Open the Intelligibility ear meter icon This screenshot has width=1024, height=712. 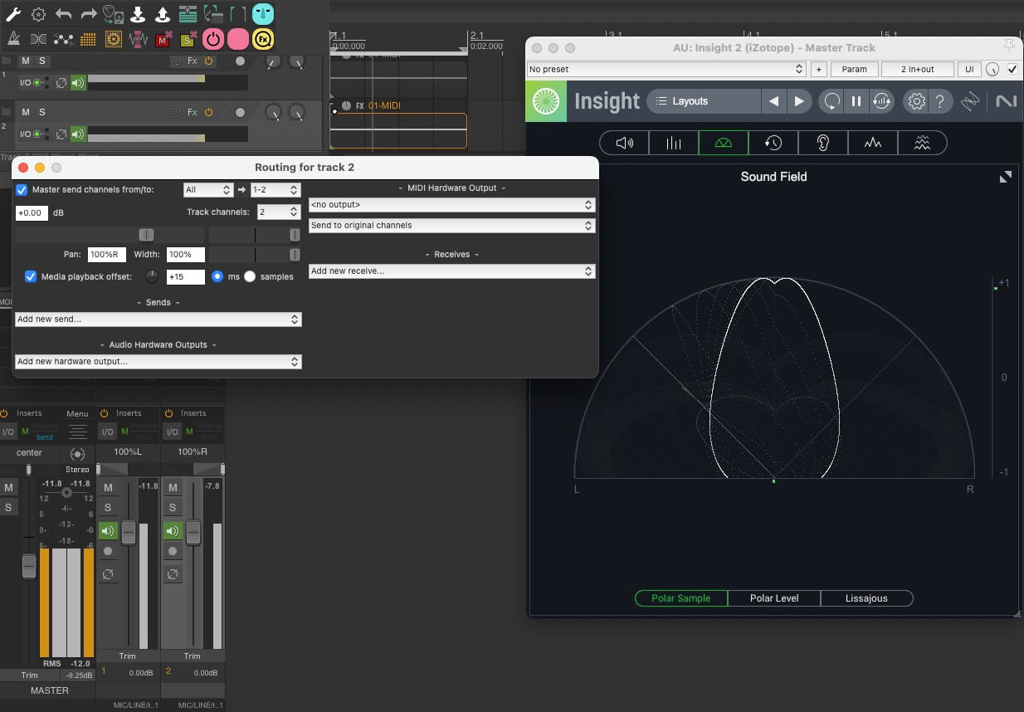pyautogui.click(x=822, y=143)
